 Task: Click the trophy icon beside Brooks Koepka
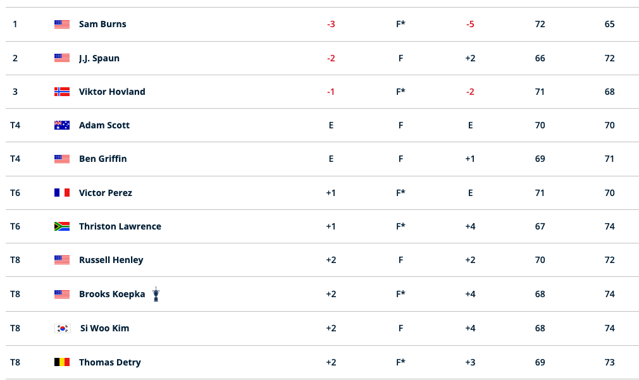[x=156, y=294]
